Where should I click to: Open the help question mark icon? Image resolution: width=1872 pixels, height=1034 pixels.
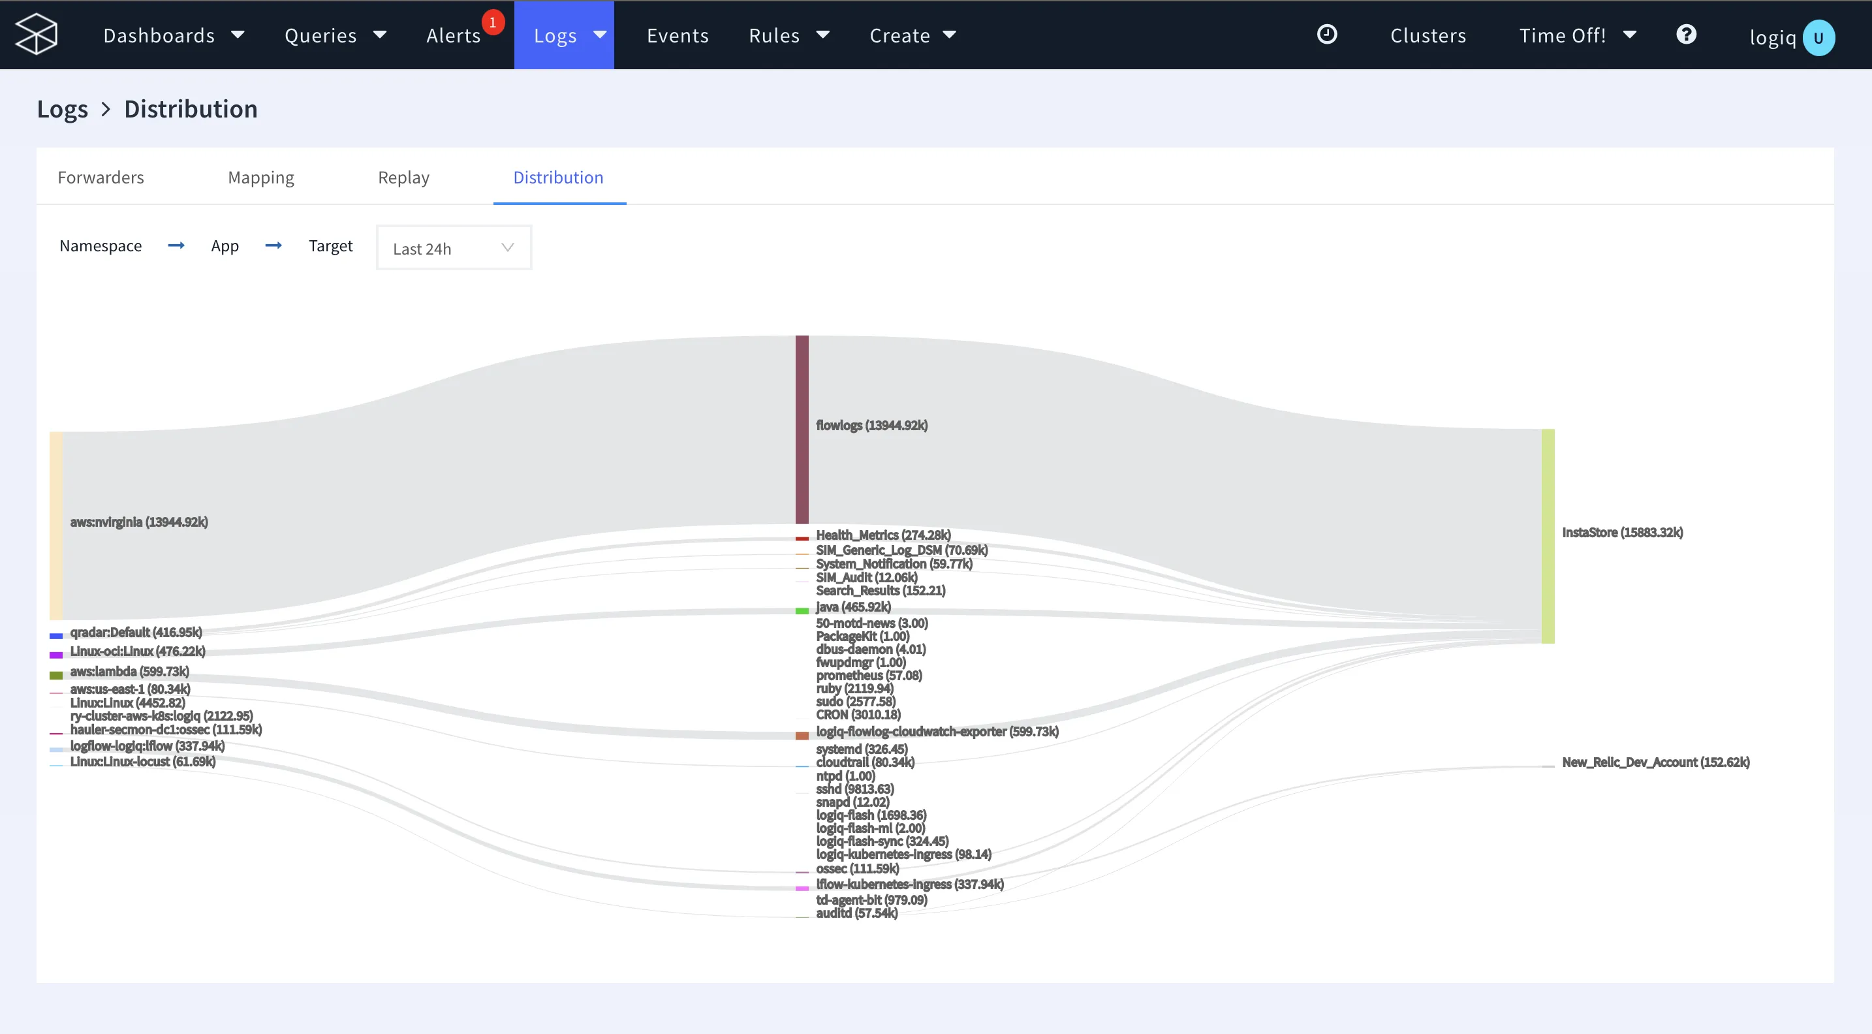1687,34
